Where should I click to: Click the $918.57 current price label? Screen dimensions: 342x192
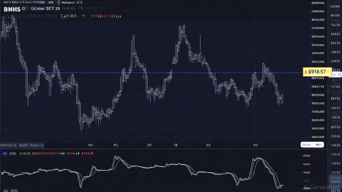[317, 72]
